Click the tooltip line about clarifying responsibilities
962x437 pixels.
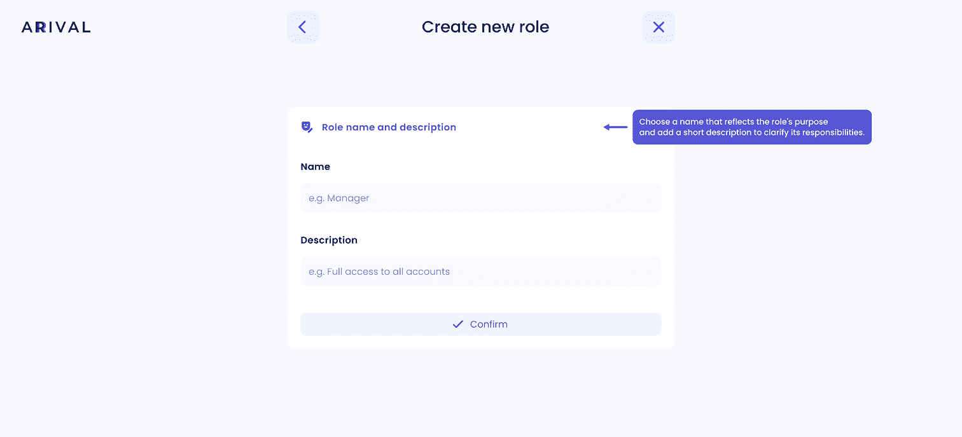point(752,133)
